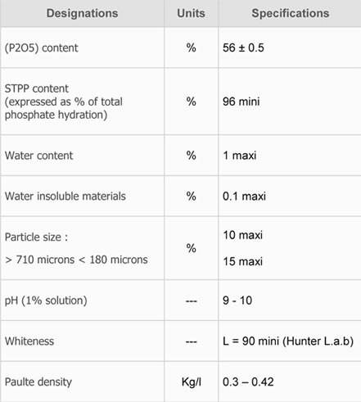
Task: Click the Kg/l unit cell
Action: pos(192,382)
